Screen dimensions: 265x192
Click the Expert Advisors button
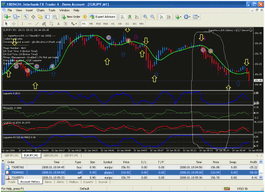point(103,17)
